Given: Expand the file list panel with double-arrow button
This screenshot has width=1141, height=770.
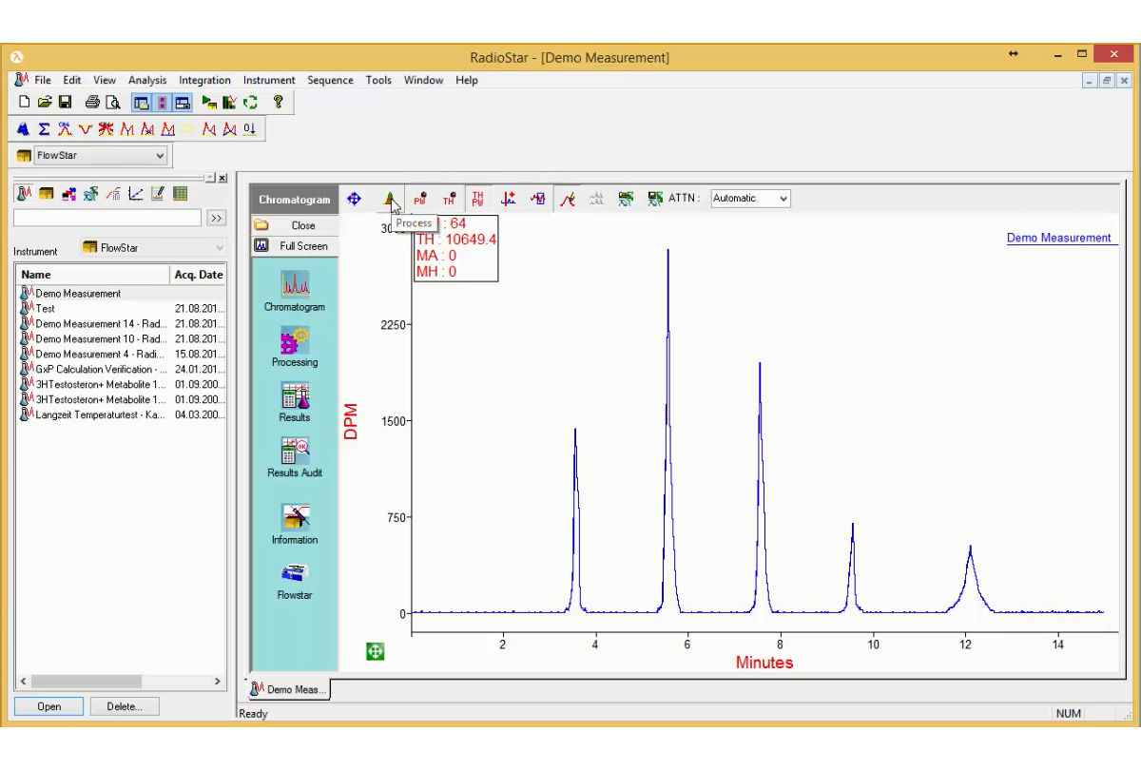Looking at the screenshot, I should (x=217, y=217).
